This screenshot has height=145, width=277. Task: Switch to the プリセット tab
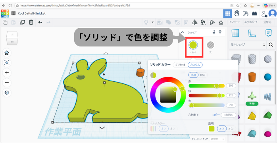(180, 65)
